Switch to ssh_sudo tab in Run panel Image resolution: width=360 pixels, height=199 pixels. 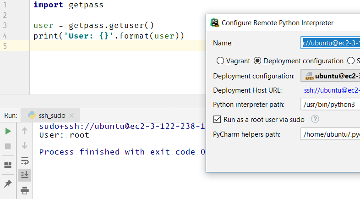coord(50,116)
